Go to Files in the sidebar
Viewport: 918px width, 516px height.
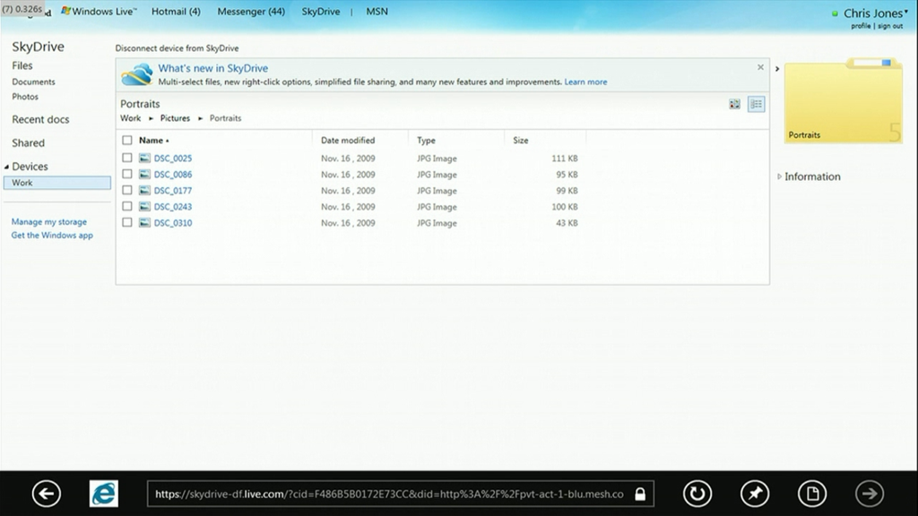pyautogui.click(x=22, y=65)
